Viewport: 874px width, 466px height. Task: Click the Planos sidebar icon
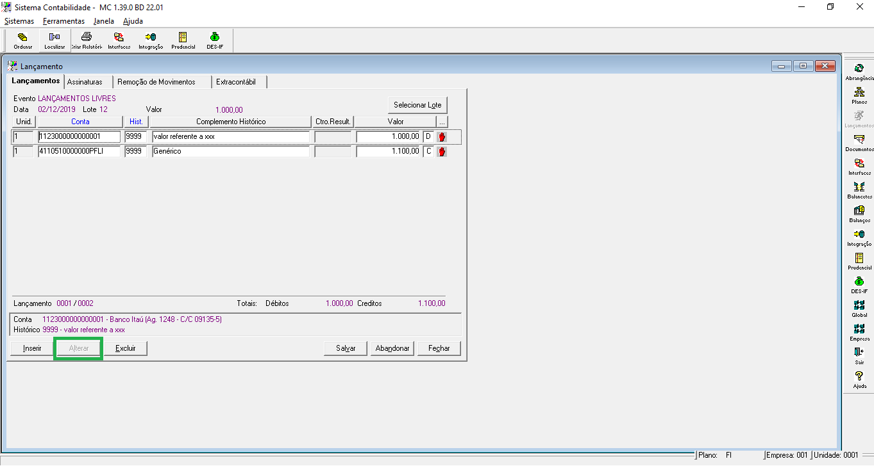(x=859, y=95)
